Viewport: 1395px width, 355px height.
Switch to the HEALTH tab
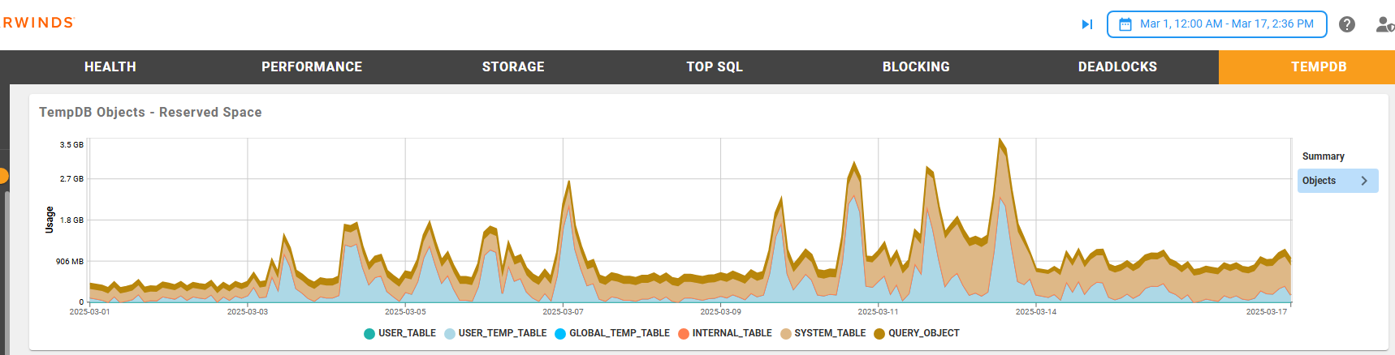pos(110,67)
